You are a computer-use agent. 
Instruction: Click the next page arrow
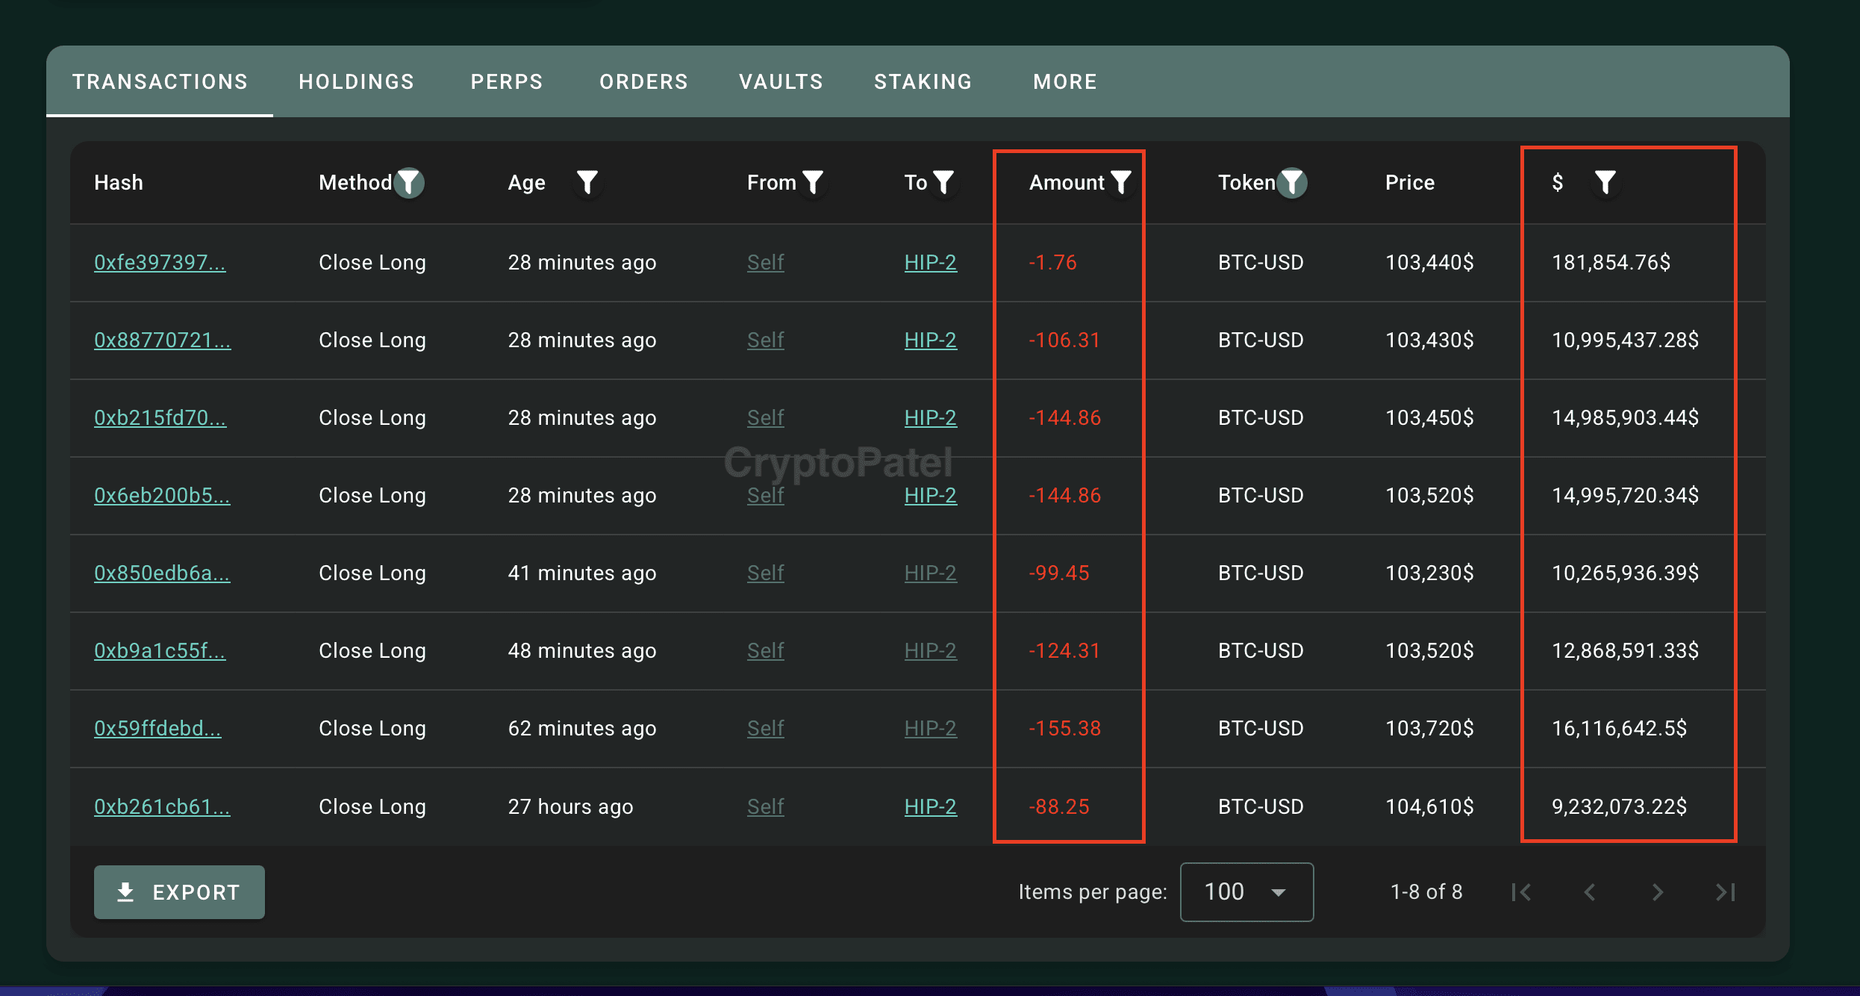click(1658, 891)
